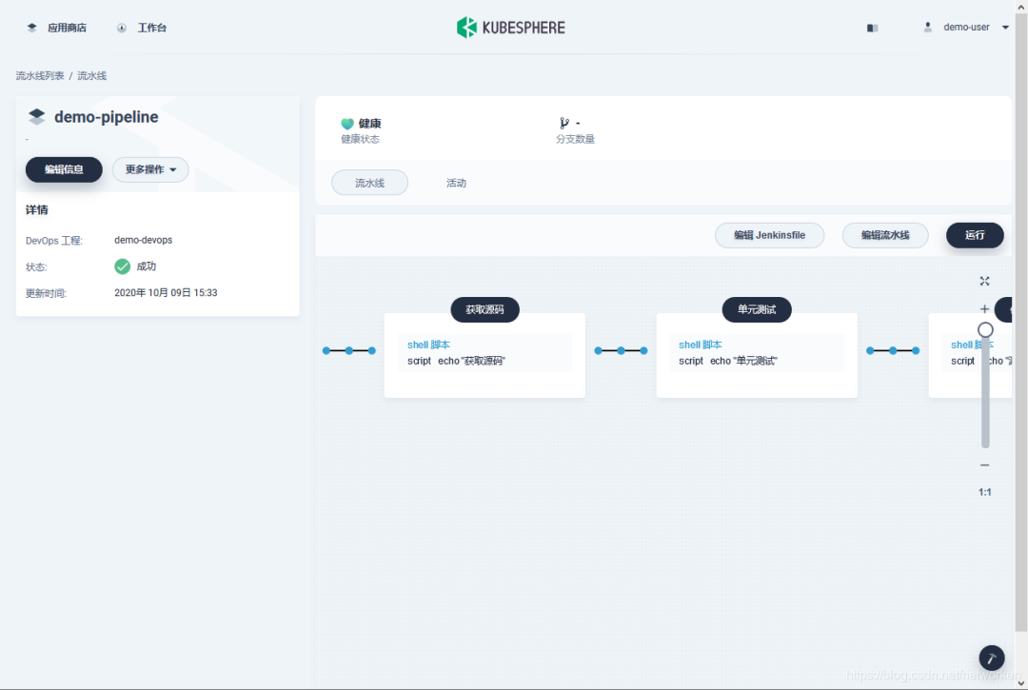
Task: Open the 应用商店 app store icon
Action: point(31,28)
